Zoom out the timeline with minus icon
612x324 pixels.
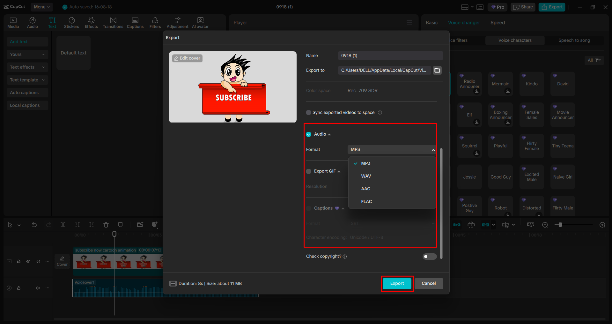pos(545,225)
